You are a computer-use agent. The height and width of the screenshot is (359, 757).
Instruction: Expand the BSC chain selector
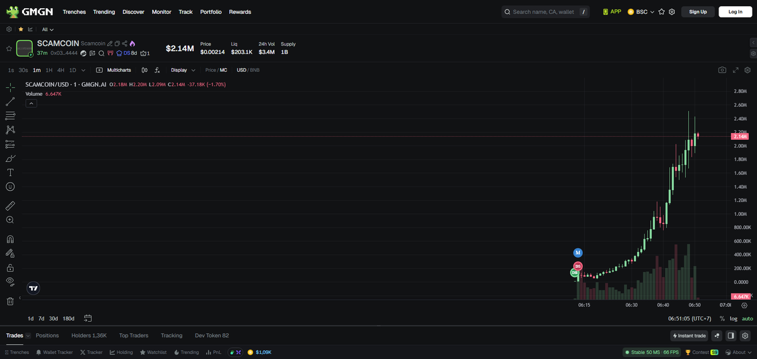click(x=641, y=12)
